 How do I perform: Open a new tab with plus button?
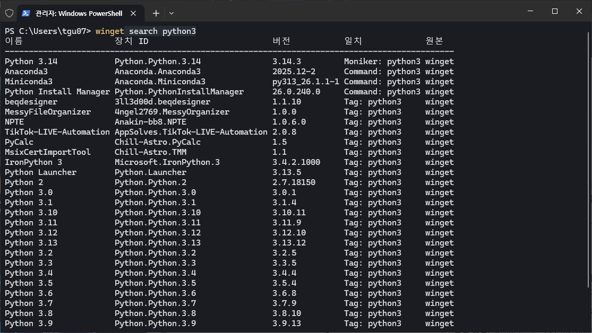click(x=156, y=13)
